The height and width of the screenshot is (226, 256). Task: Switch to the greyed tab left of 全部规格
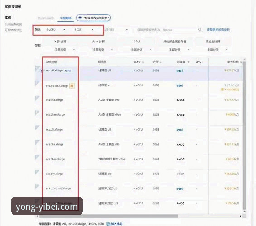(x=46, y=18)
